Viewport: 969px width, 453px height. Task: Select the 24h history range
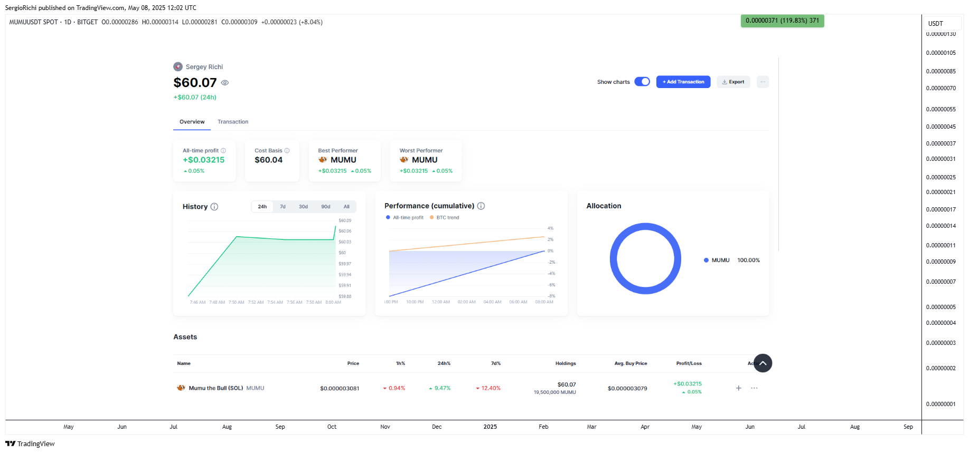(262, 207)
